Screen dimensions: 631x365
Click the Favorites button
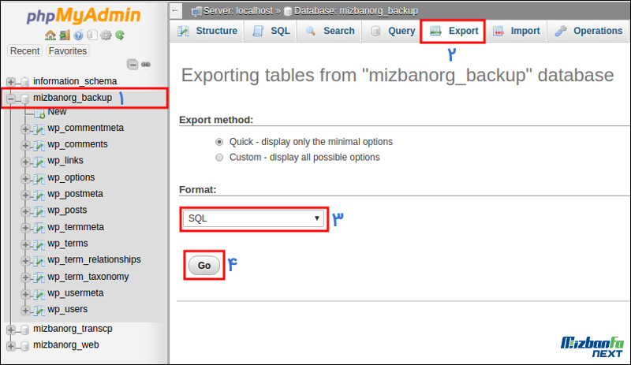click(68, 50)
